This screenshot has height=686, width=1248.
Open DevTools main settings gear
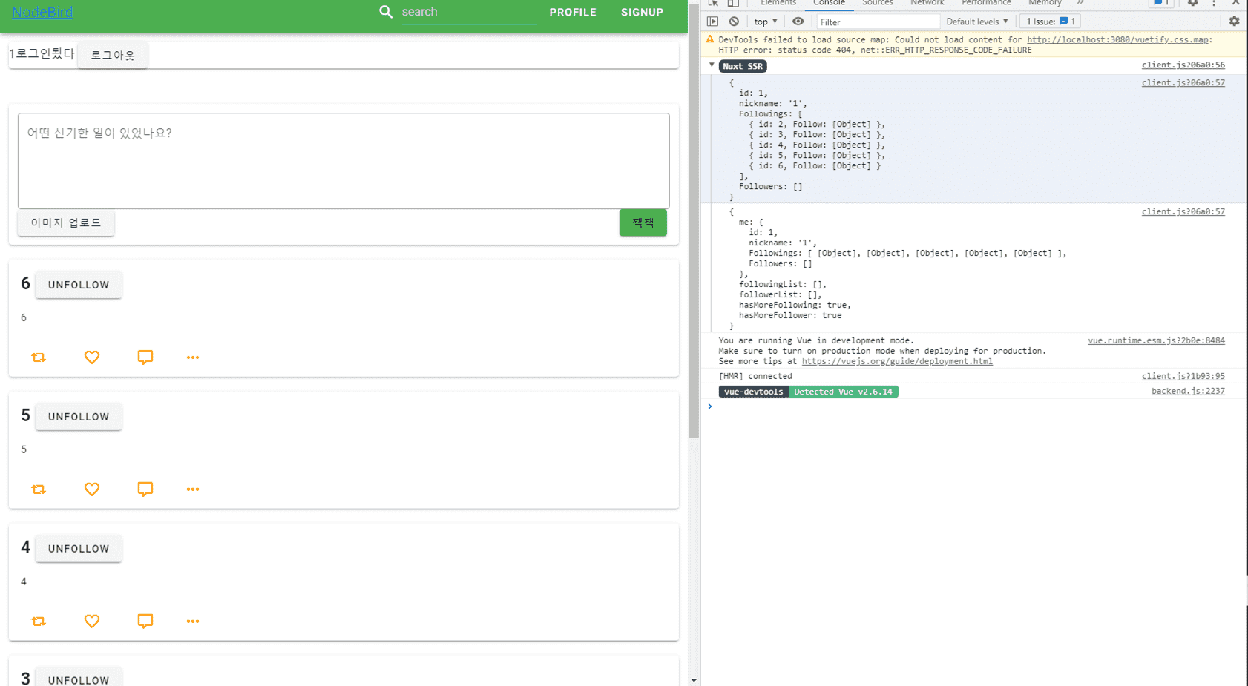tap(1192, 3)
